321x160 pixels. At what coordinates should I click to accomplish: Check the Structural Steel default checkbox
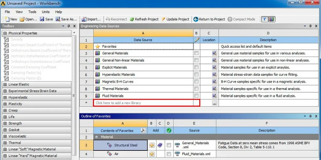coord(169,145)
